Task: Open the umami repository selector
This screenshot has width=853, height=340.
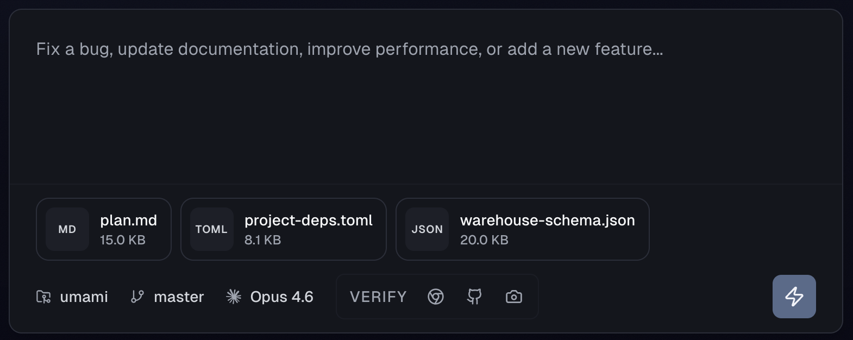Action: tap(84, 297)
